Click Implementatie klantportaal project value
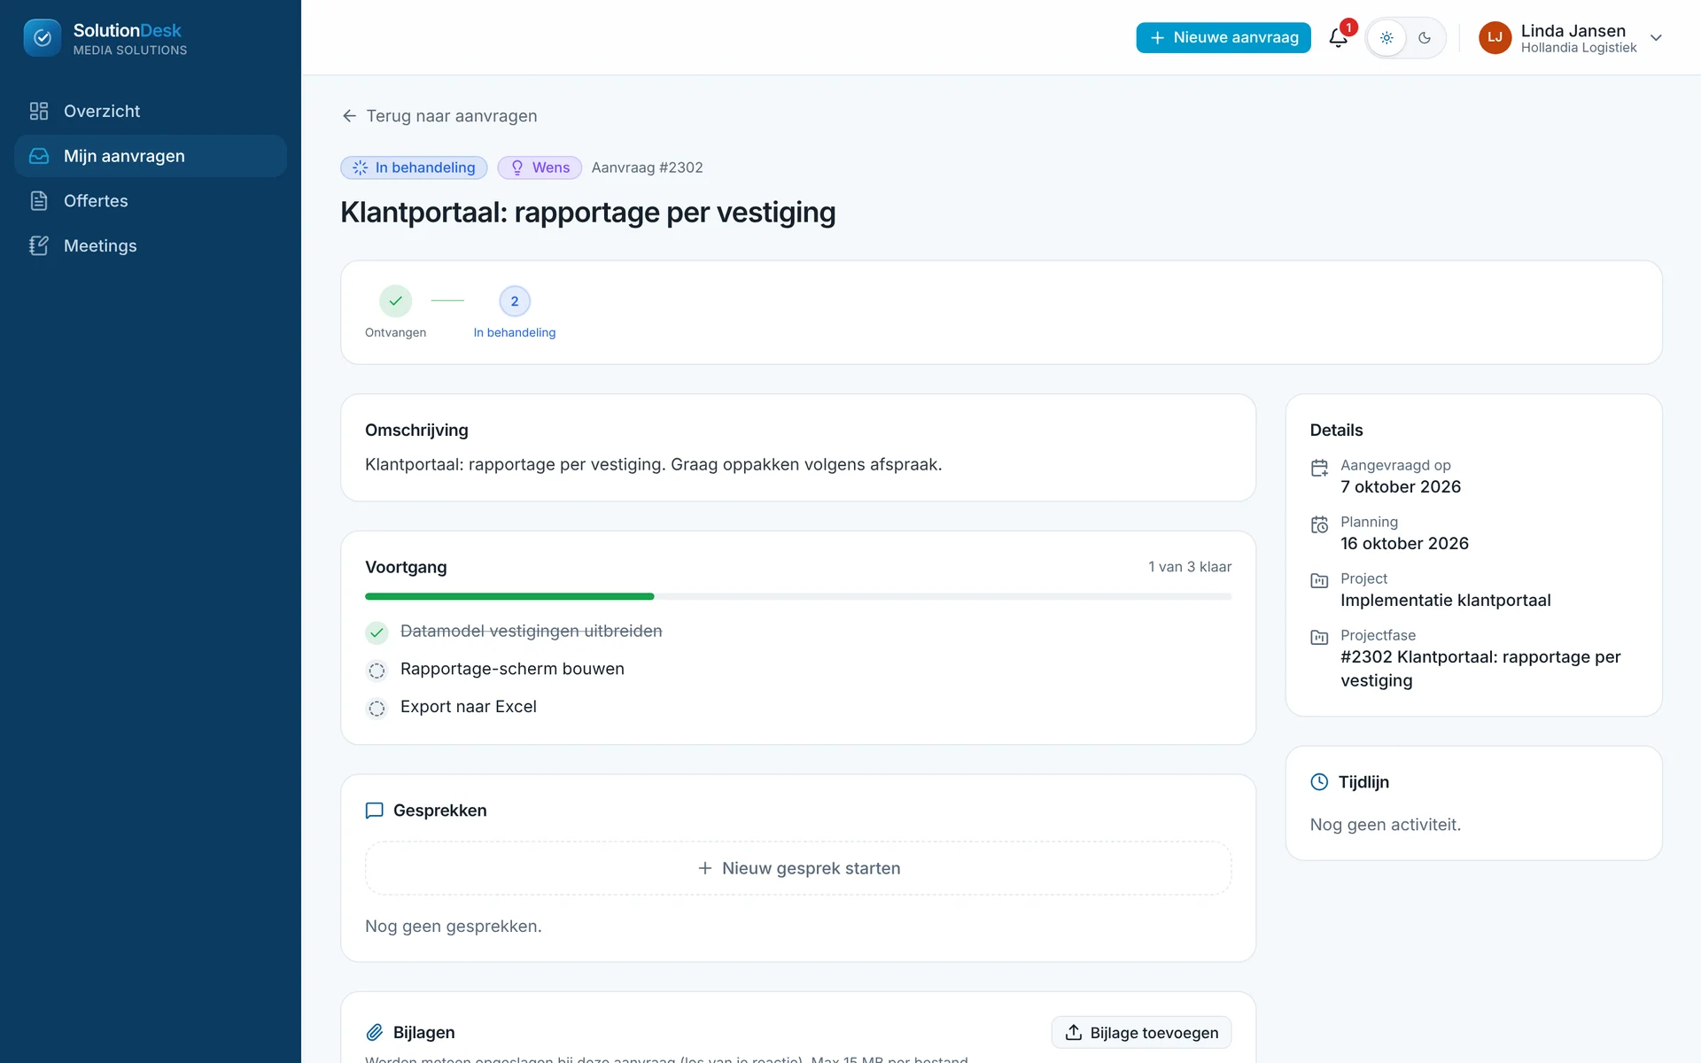Image resolution: width=1701 pixels, height=1063 pixels. [x=1445, y=601]
